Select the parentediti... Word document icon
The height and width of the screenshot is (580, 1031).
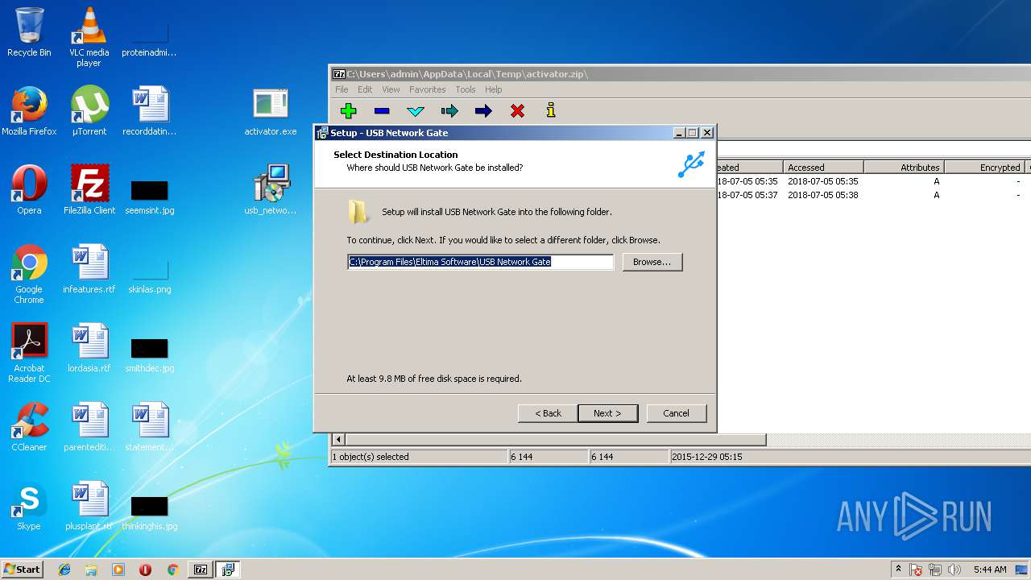[x=89, y=427]
